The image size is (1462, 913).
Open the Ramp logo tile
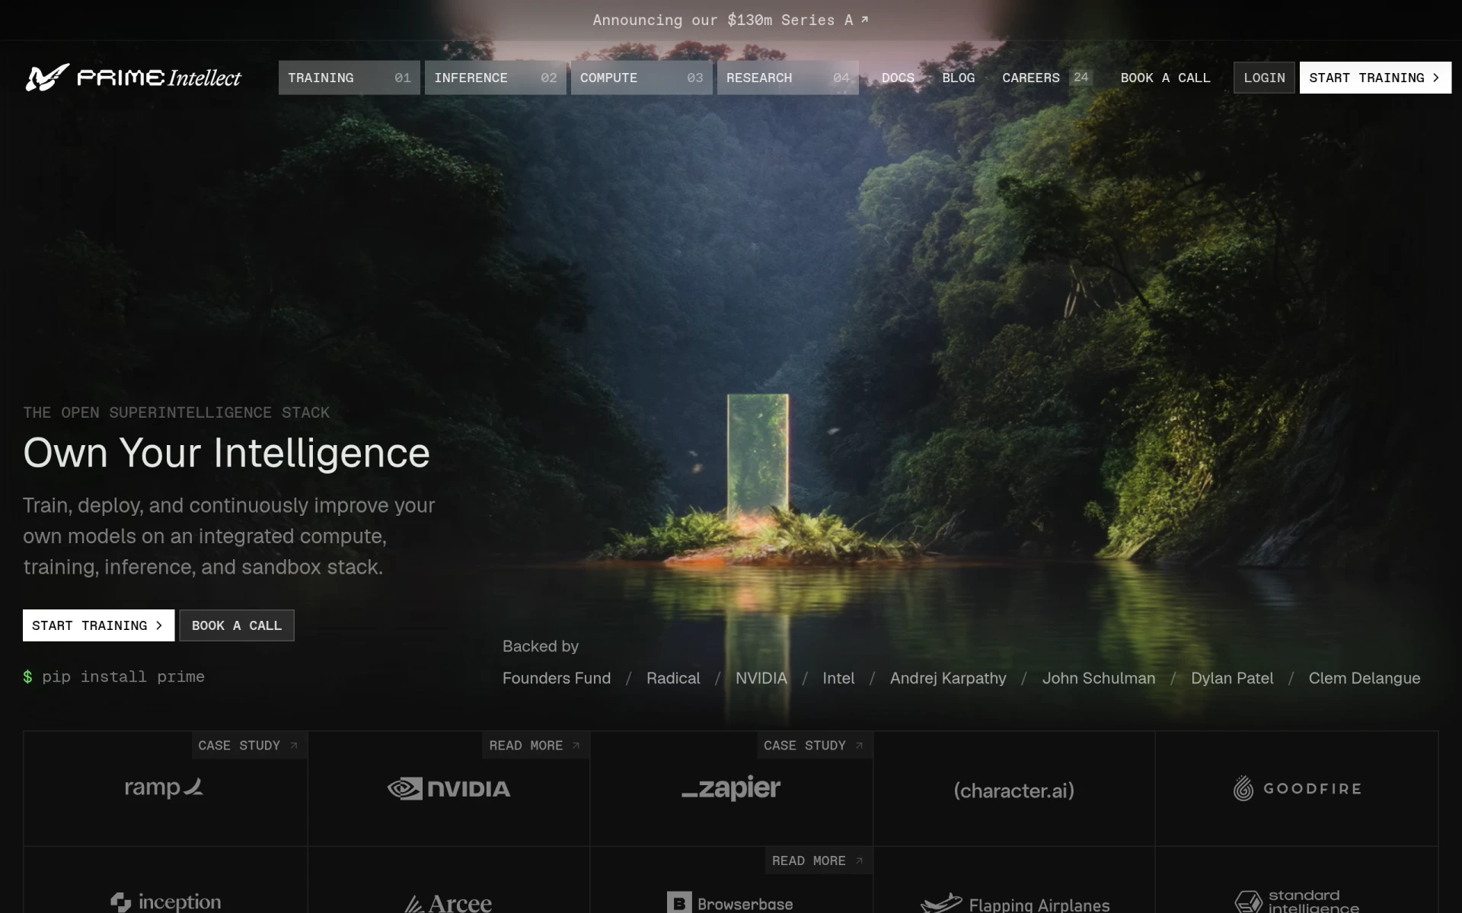(165, 788)
